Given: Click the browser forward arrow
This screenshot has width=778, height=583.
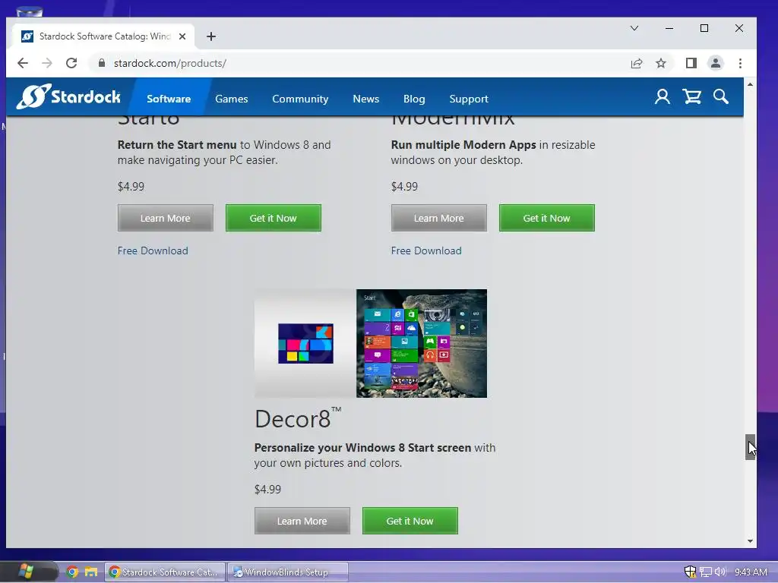Looking at the screenshot, I should (x=47, y=63).
